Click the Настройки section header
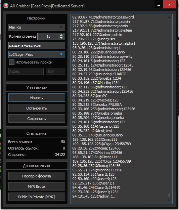179x210 pixels. click(x=37, y=18)
